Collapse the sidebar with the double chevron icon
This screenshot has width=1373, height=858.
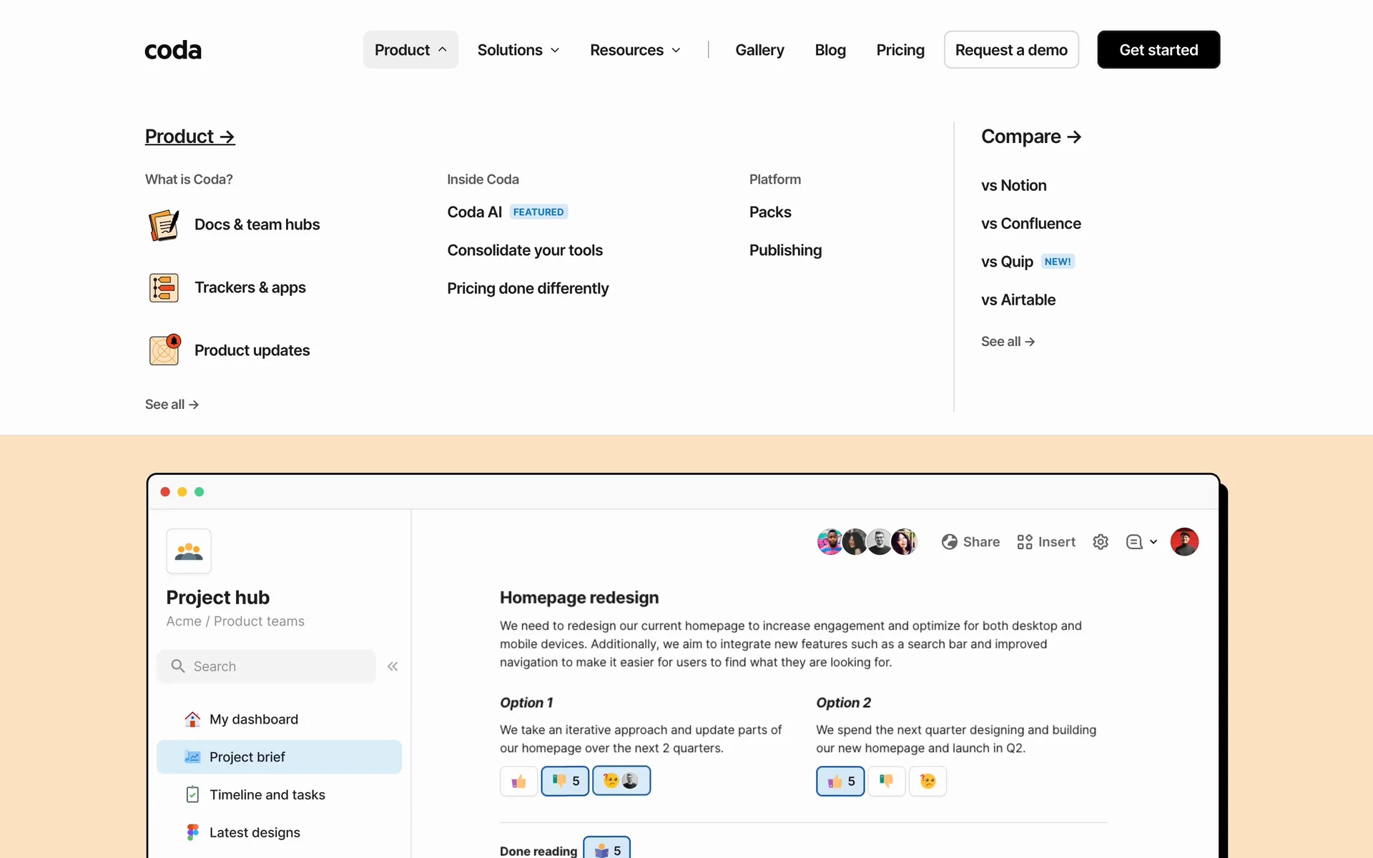coord(393,666)
